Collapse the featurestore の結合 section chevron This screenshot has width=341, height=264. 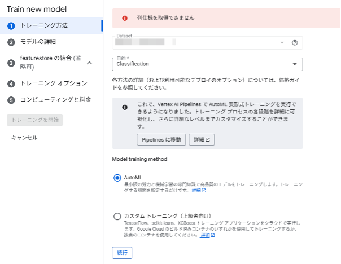[89, 63]
